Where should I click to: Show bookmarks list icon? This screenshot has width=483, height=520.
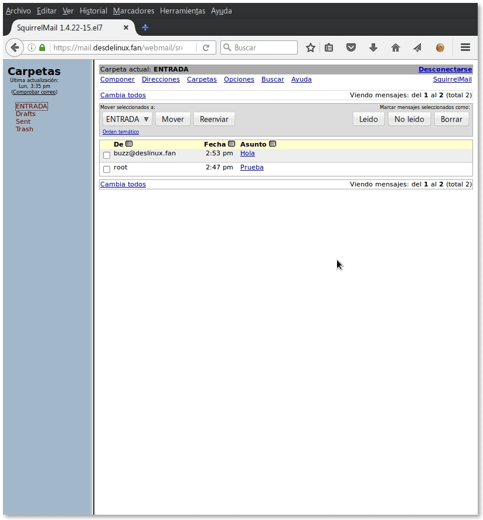pos(329,47)
